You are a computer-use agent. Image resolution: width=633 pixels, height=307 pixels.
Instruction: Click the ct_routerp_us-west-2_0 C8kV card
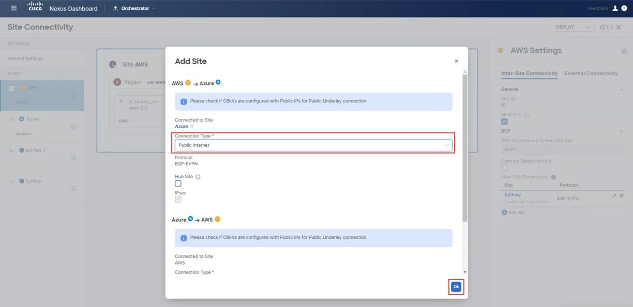140,112
